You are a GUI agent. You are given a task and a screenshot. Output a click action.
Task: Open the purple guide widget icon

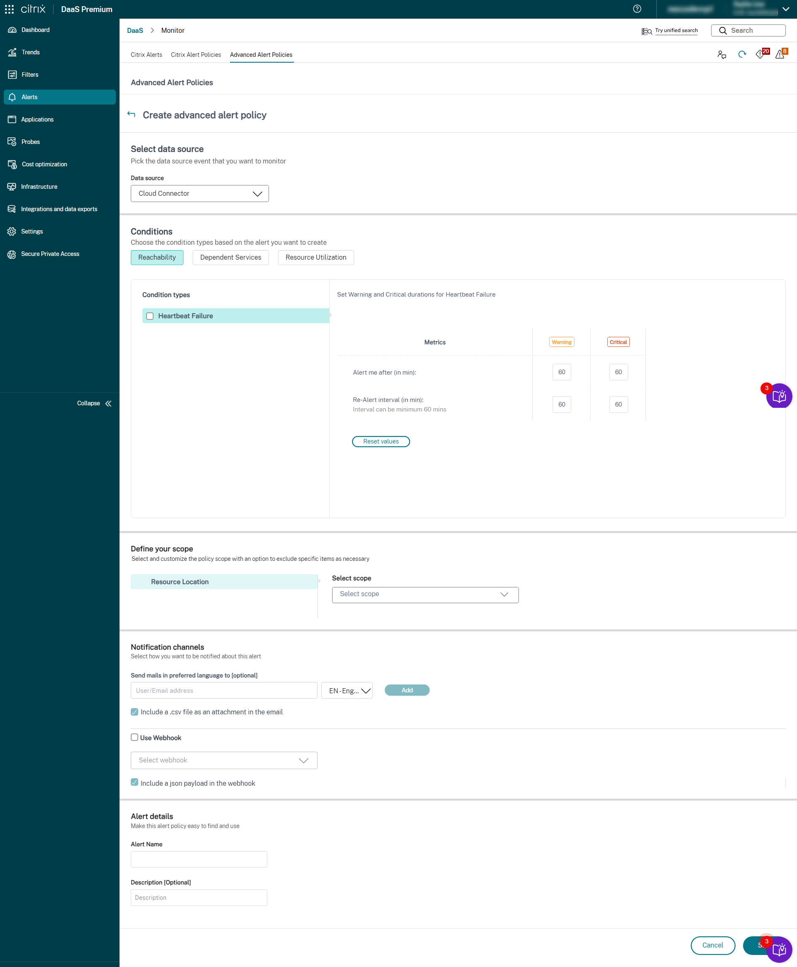point(779,396)
